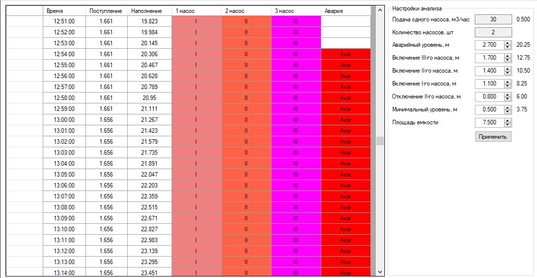Image resolution: width=537 pixels, height=278 pixels.
Task: Click the table scrollbar up arrow
Action: pos(380,10)
